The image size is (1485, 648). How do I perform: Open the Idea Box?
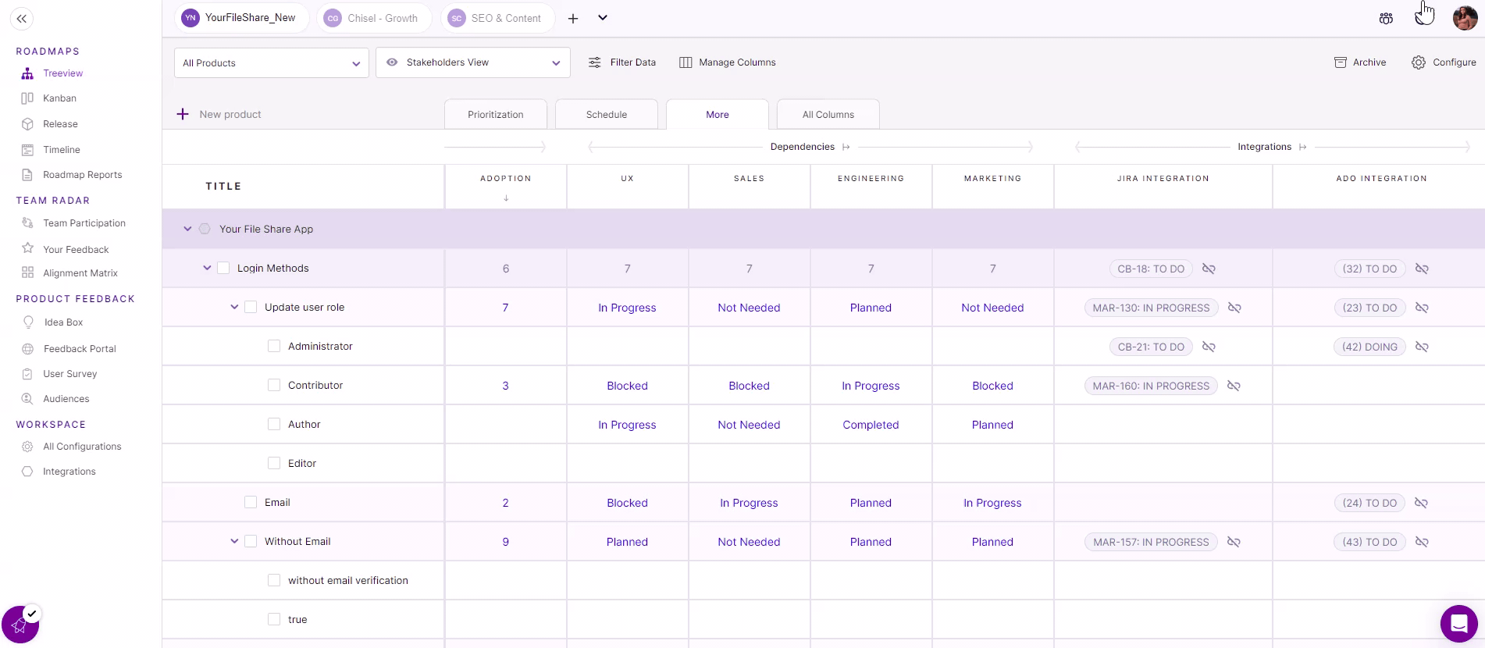coord(63,322)
